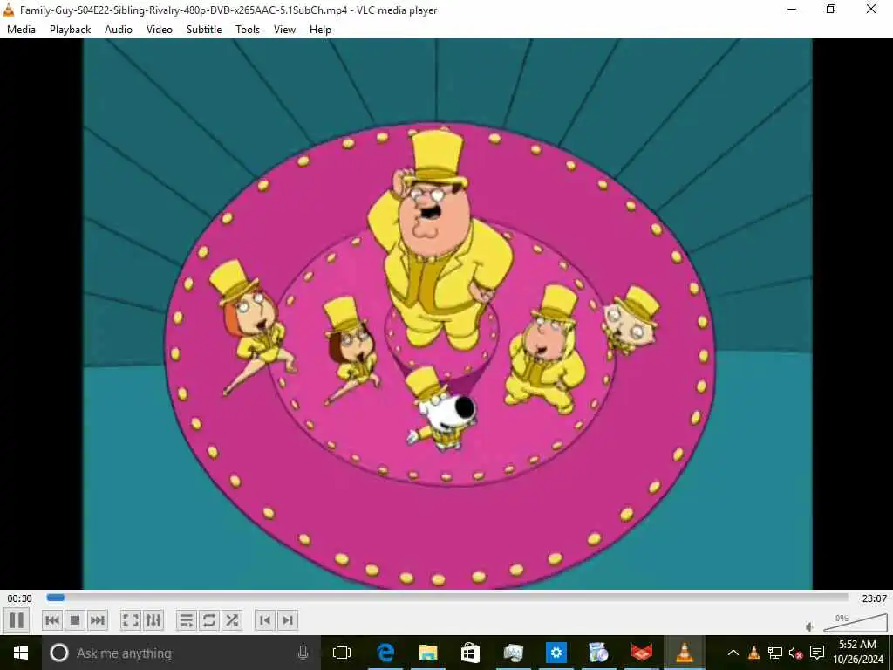Screen dimensions: 893x670
Task: Pause the video playback
Action: coord(17,620)
